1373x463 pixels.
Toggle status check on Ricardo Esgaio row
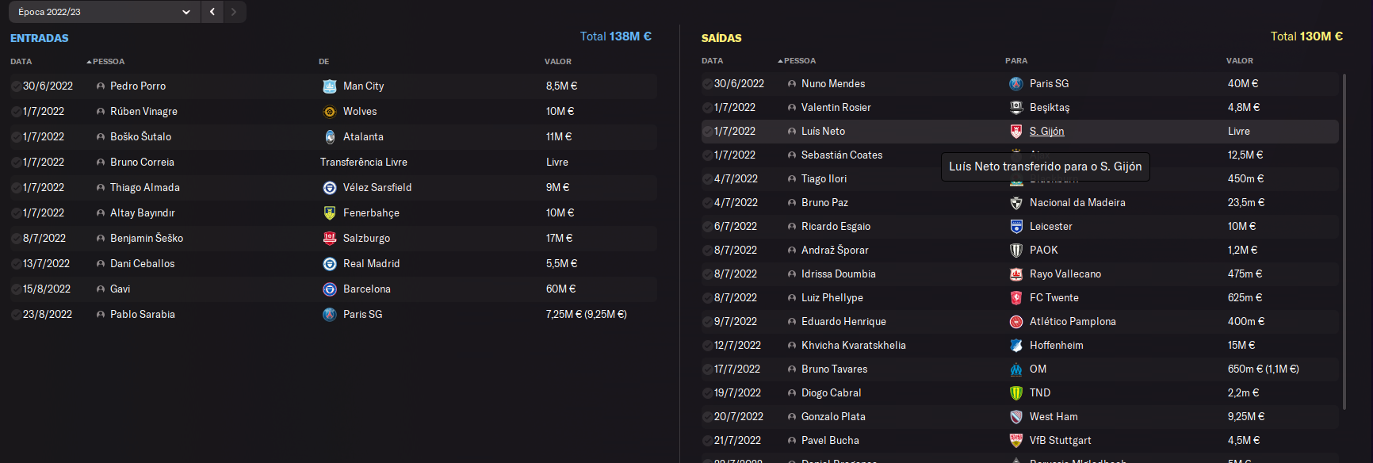[707, 227]
